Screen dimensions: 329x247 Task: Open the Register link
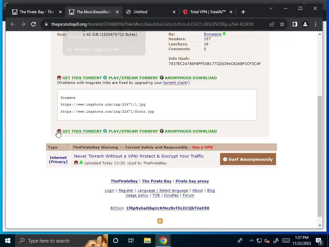pyautogui.click(x=126, y=190)
